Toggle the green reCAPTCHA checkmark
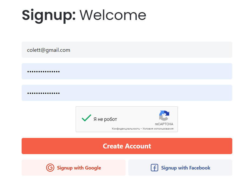This screenshot has width=242, height=190. [86, 118]
